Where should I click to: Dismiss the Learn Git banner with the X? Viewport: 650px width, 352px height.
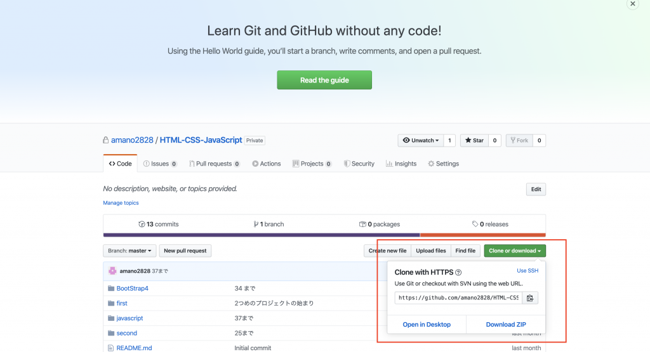click(633, 4)
